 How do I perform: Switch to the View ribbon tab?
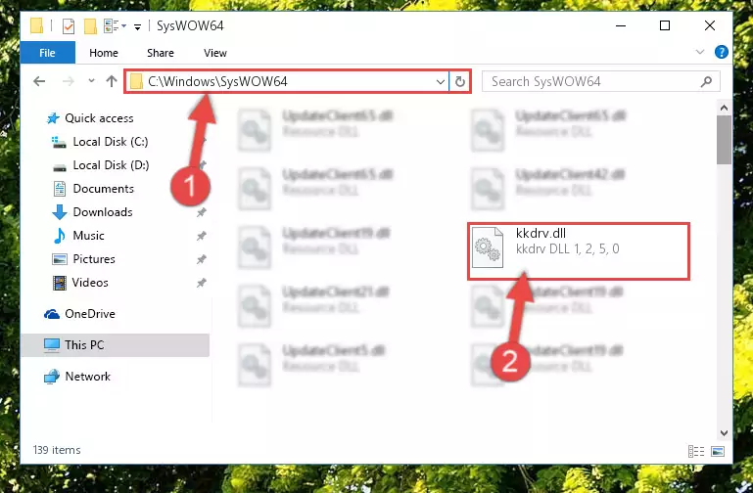[215, 53]
